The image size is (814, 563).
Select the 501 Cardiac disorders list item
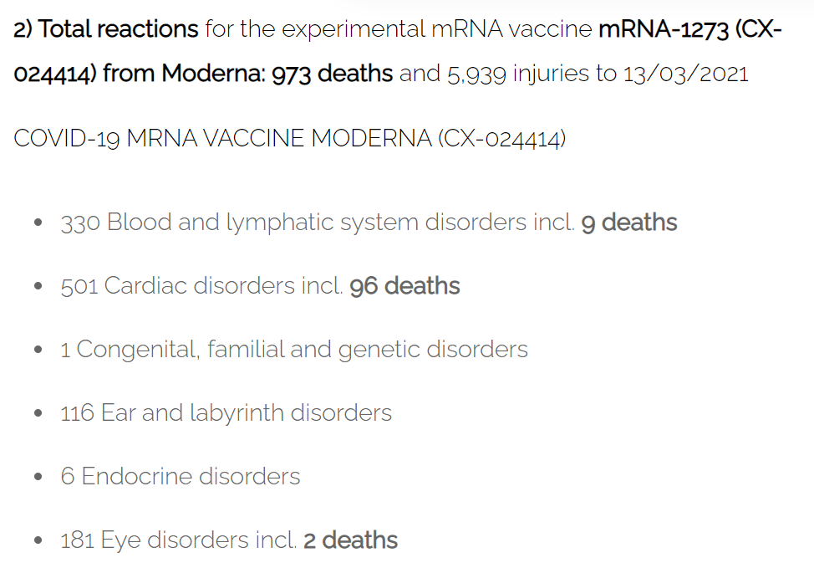[260, 286]
